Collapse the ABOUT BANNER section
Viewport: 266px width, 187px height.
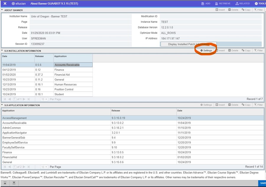click(x=2, y=10)
